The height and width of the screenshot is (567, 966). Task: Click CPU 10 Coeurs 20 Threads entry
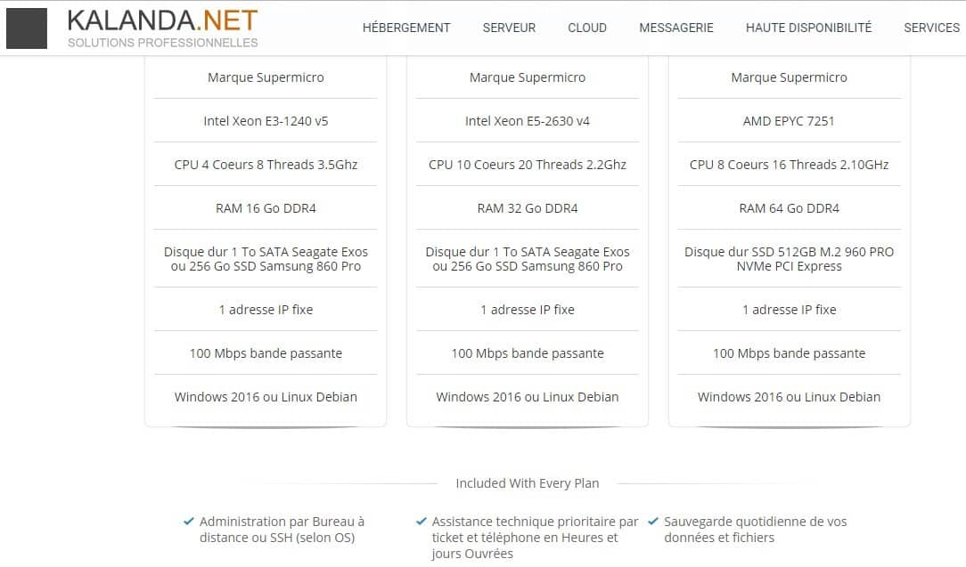tap(528, 165)
